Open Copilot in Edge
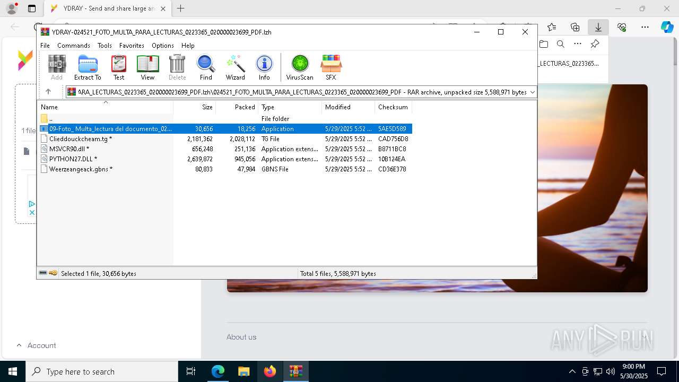This screenshot has height=382, width=679. tap(667, 27)
